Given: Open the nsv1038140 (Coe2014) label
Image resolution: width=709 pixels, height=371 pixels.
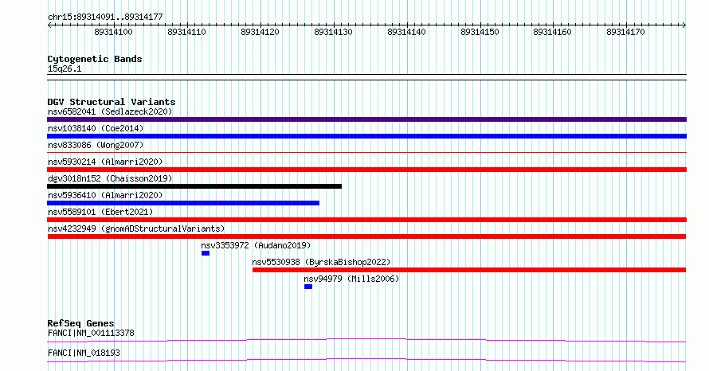Looking at the screenshot, I should point(96,128).
